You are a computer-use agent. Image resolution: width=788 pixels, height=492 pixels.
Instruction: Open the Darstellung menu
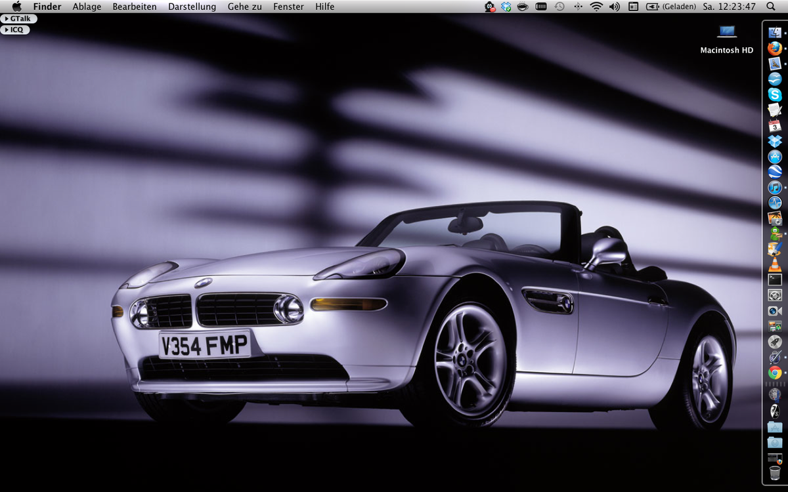click(x=192, y=7)
